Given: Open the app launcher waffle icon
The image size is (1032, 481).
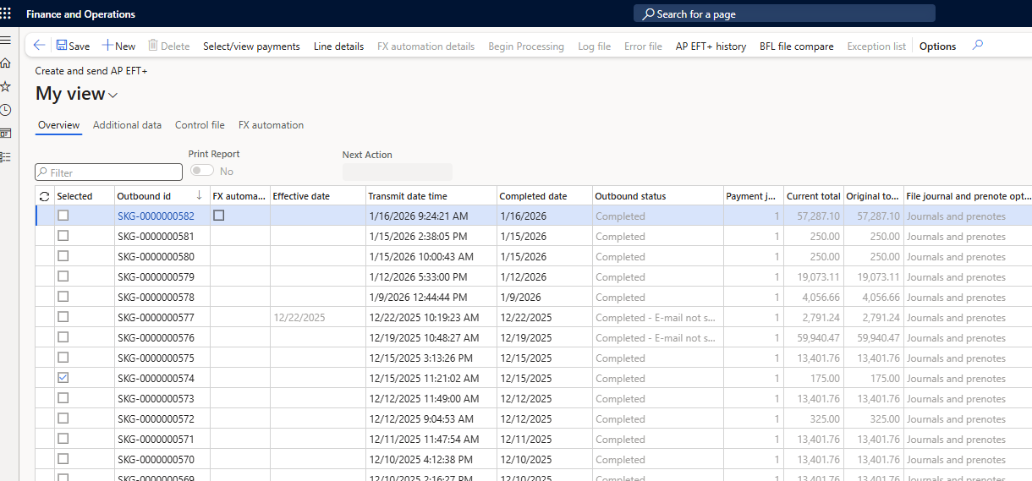Looking at the screenshot, I should [x=5, y=14].
